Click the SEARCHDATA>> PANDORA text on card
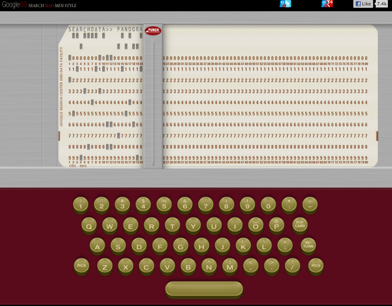This screenshot has width=392, height=306. click(x=106, y=30)
